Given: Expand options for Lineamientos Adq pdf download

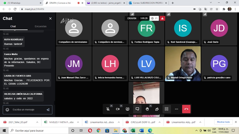Looking at the screenshot, I should (200, 122).
